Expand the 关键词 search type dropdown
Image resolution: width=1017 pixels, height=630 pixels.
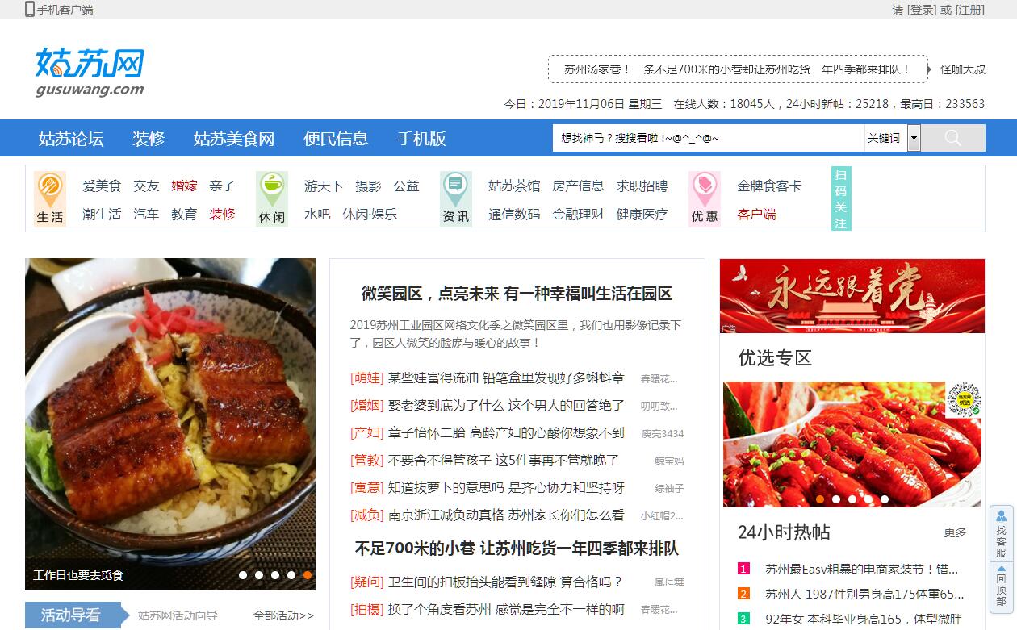(914, 138)
